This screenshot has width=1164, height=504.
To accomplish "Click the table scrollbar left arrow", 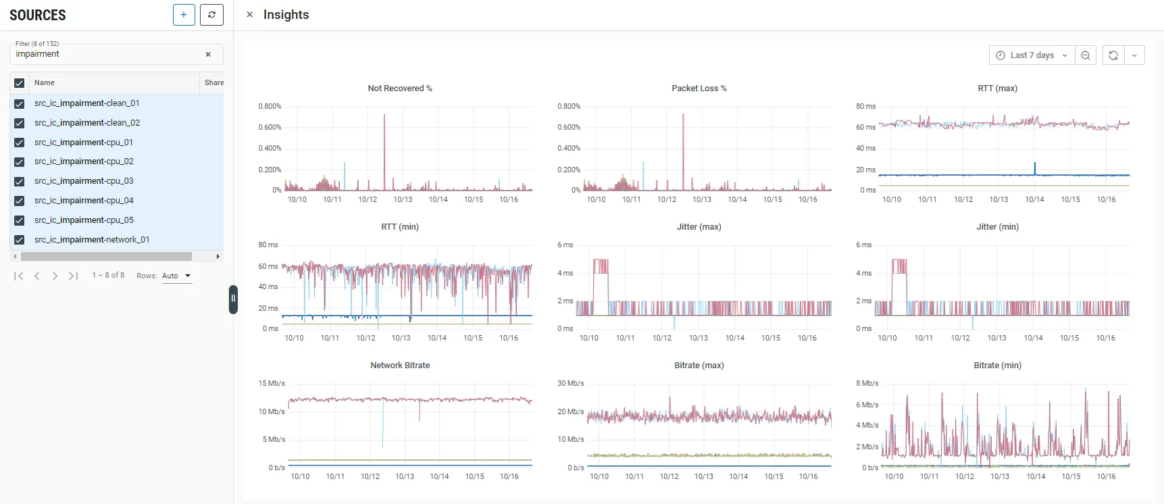I will click(15, 257).
